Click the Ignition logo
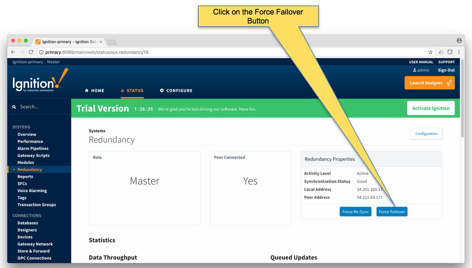Screen dimensions: 472x268 (x=40, y=80)
